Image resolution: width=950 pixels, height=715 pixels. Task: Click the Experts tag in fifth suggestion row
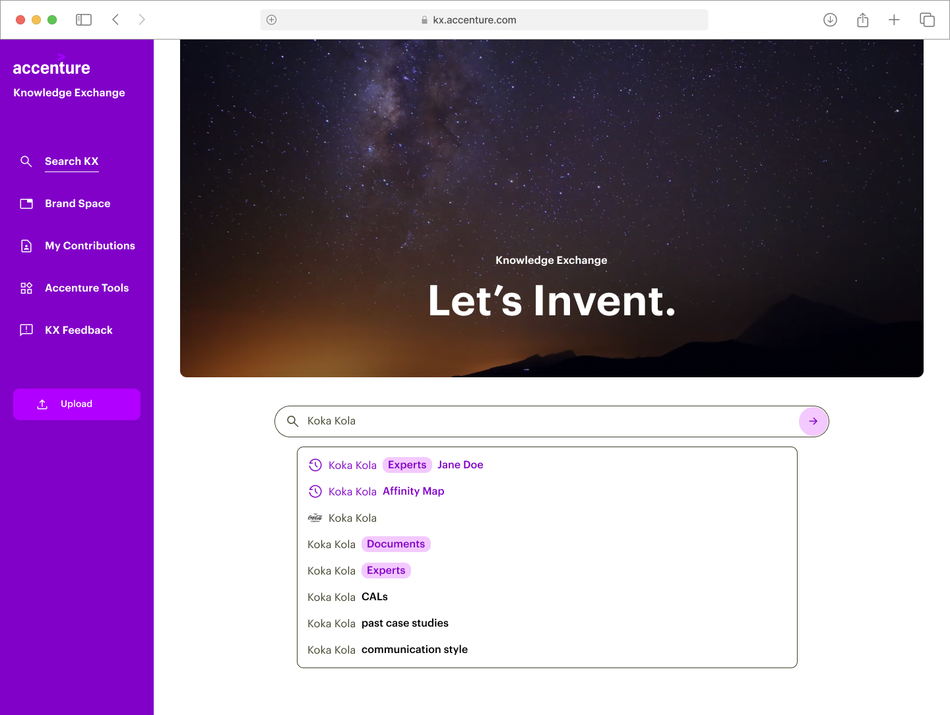tap(386, 571)
